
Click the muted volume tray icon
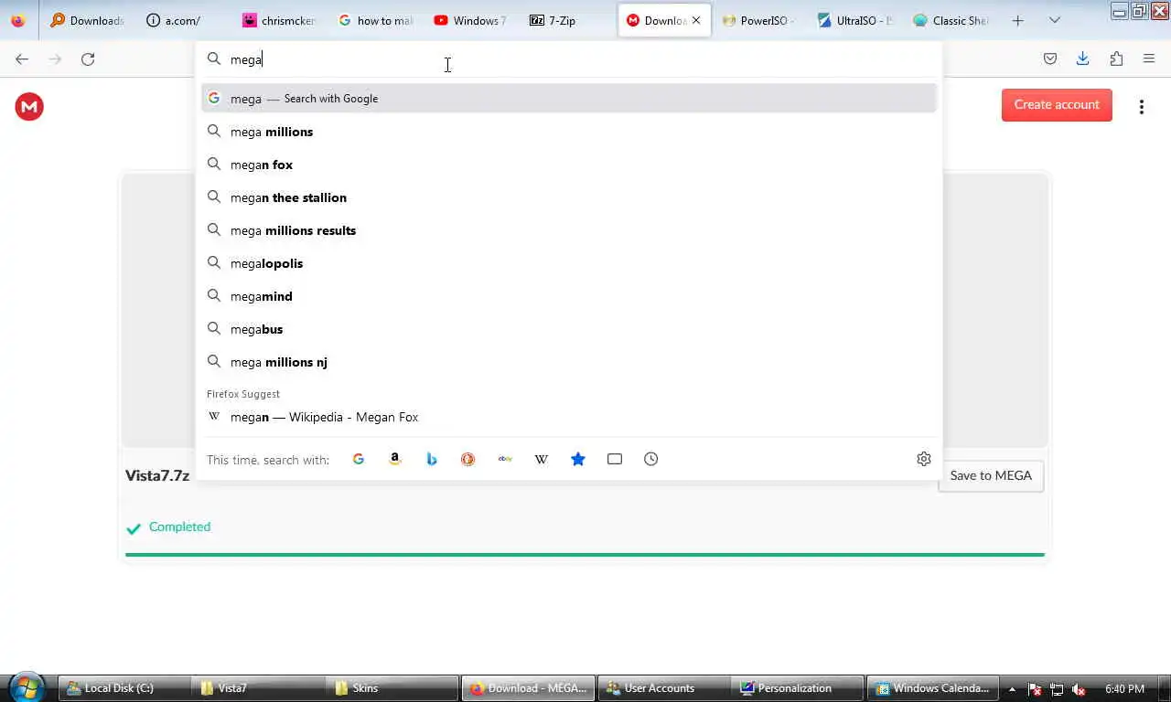pos(1080,689)
